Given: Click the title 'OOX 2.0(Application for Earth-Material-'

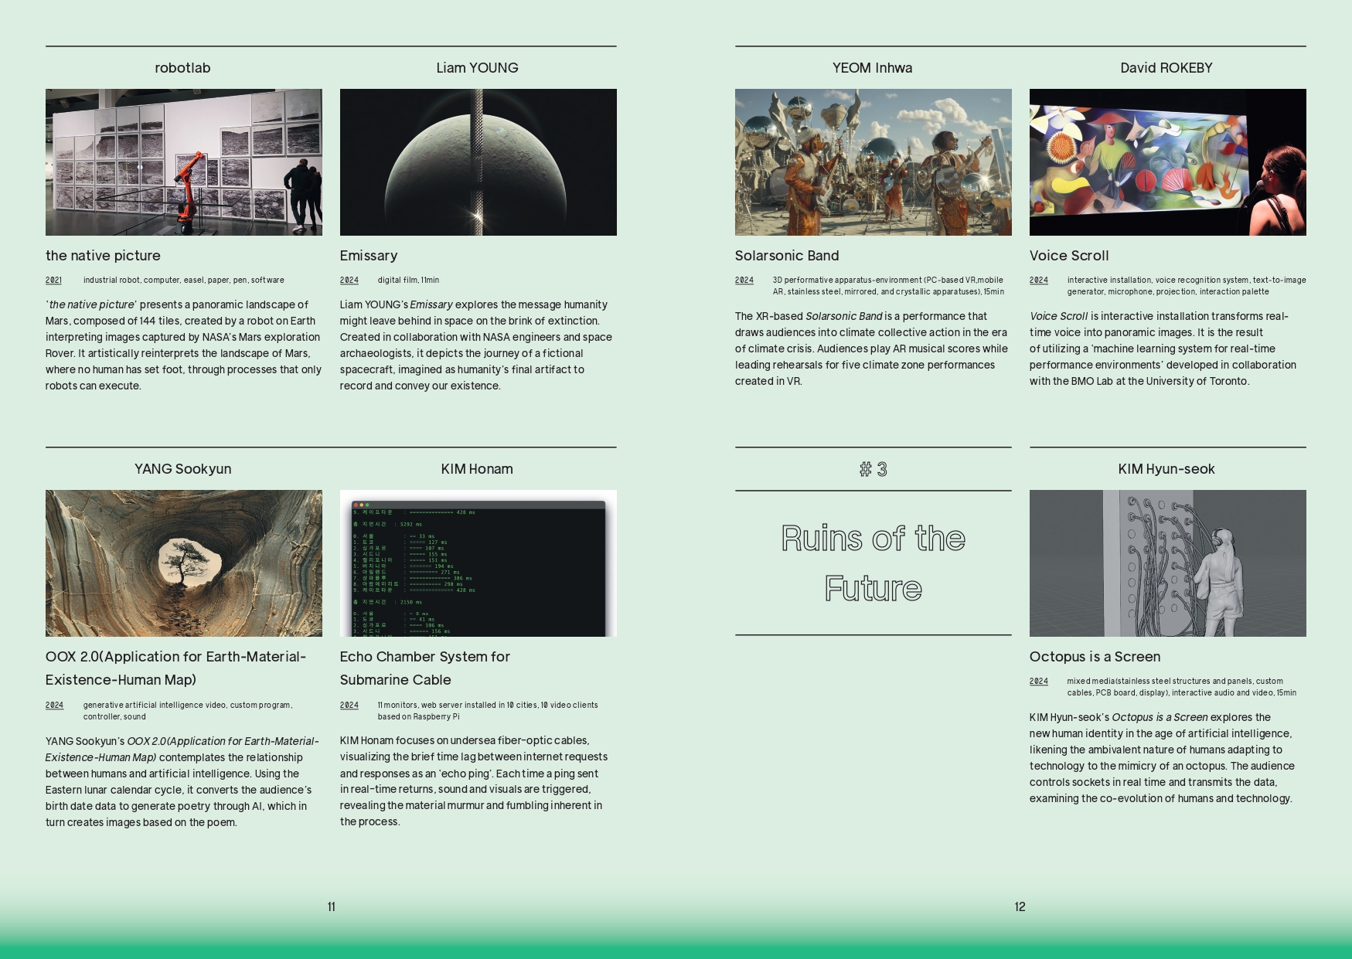Looking at the screenshot, I should [x=175, y=657].
